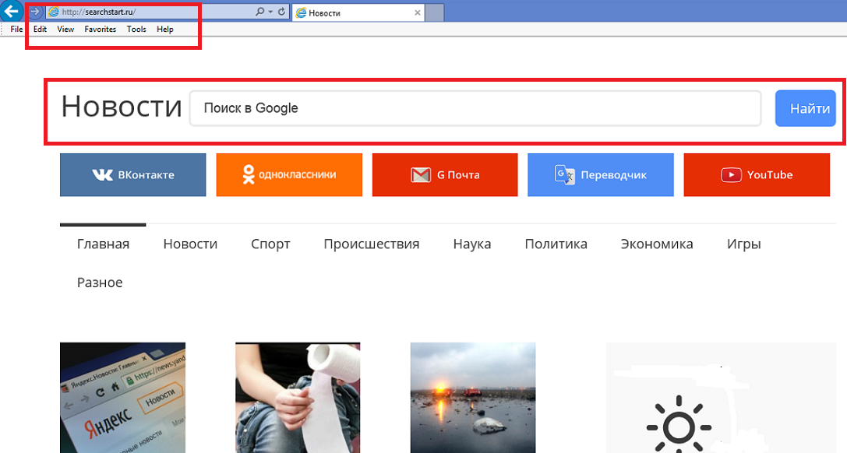Open a new blank tab
Image resolution: width=847 pixels, height=453 pixels.
tap(435, 12)
